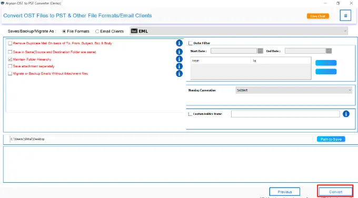Enable Save attachment separately
Screen dimensions: 358x198
[x=10, y=66]
